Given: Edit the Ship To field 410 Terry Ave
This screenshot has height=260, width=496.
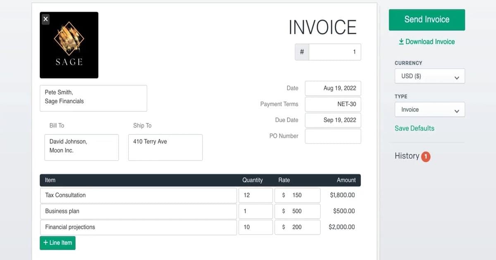Looking at the screenshot, I should click(165, 147).
